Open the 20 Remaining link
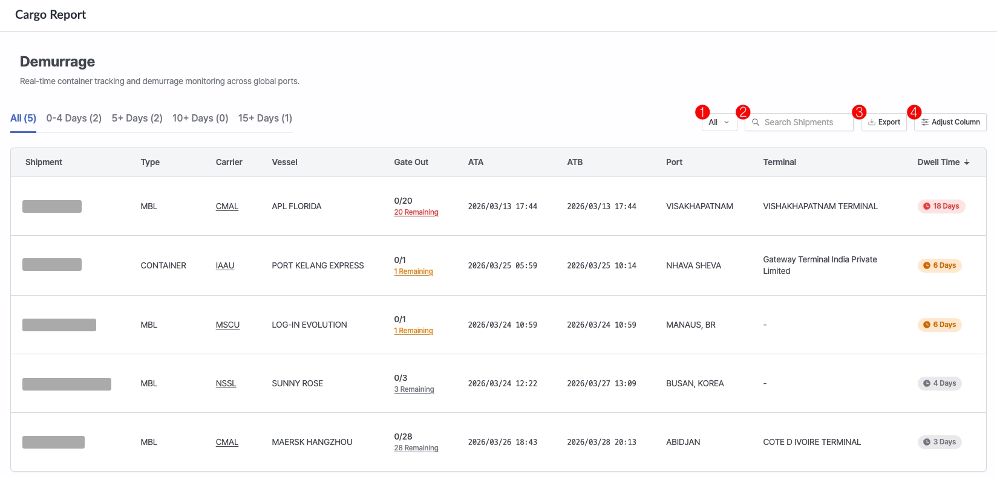997x477 pixels. (416, 212)
